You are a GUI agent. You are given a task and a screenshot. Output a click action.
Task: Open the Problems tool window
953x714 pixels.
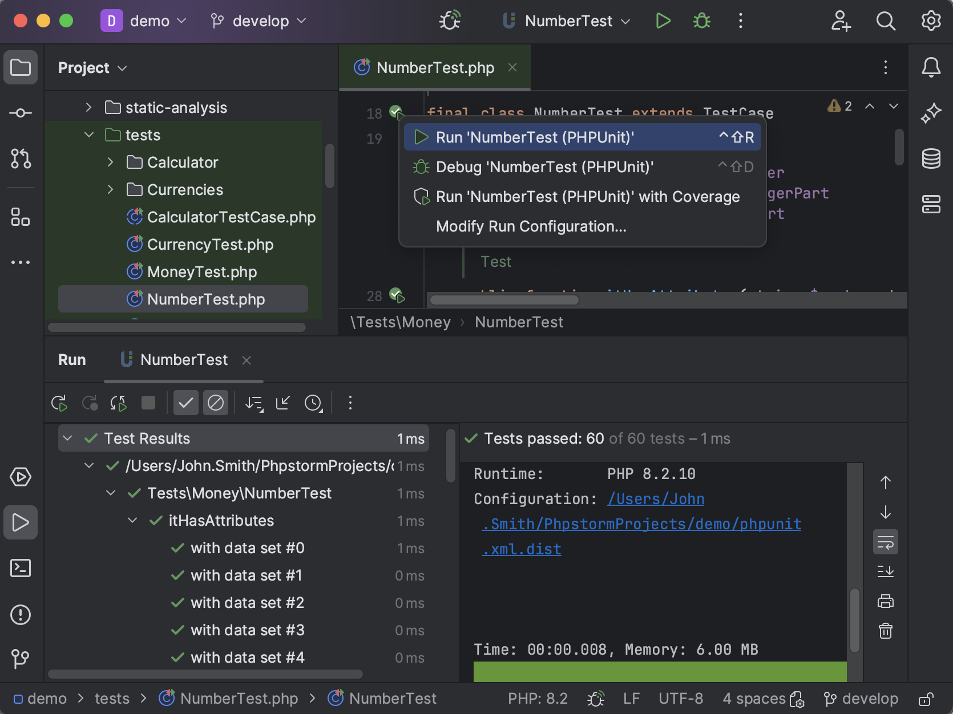pos(21,615)
